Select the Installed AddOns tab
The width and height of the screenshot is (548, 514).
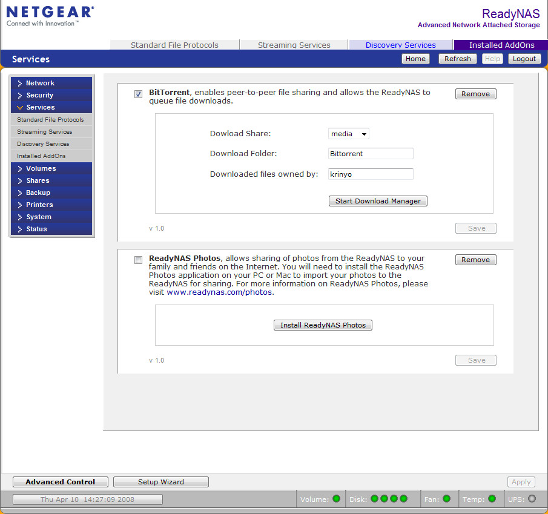pos(501,45)
